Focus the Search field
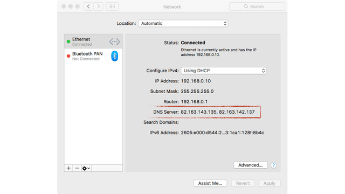 pos(257,6)
